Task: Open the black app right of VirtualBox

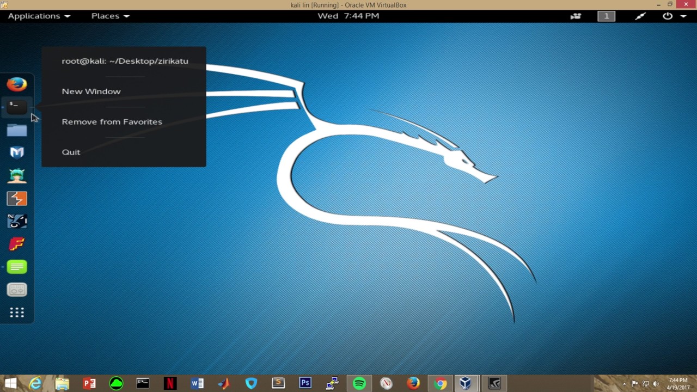Action: pos(494,383)
